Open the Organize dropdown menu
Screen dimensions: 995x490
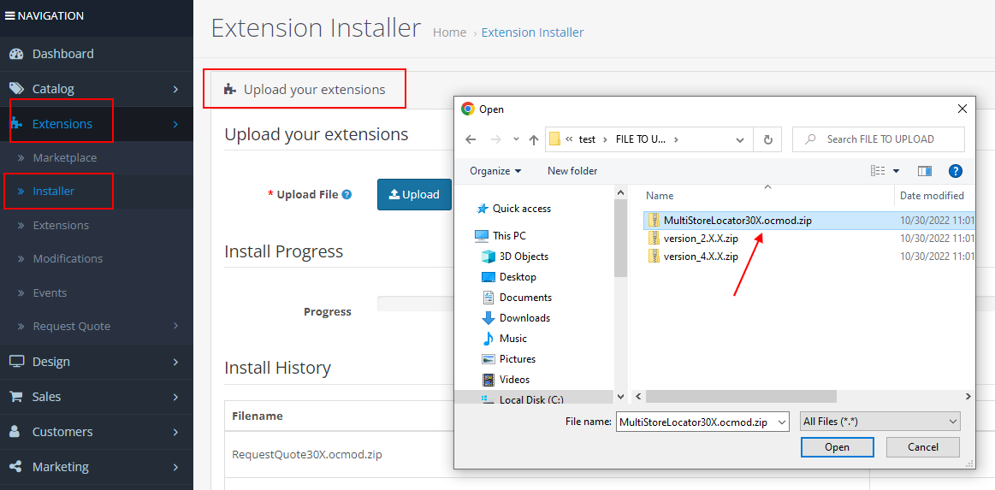495,171
